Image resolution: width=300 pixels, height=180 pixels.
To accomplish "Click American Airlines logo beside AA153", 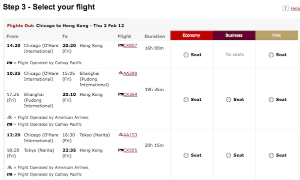I will point(120,135).
